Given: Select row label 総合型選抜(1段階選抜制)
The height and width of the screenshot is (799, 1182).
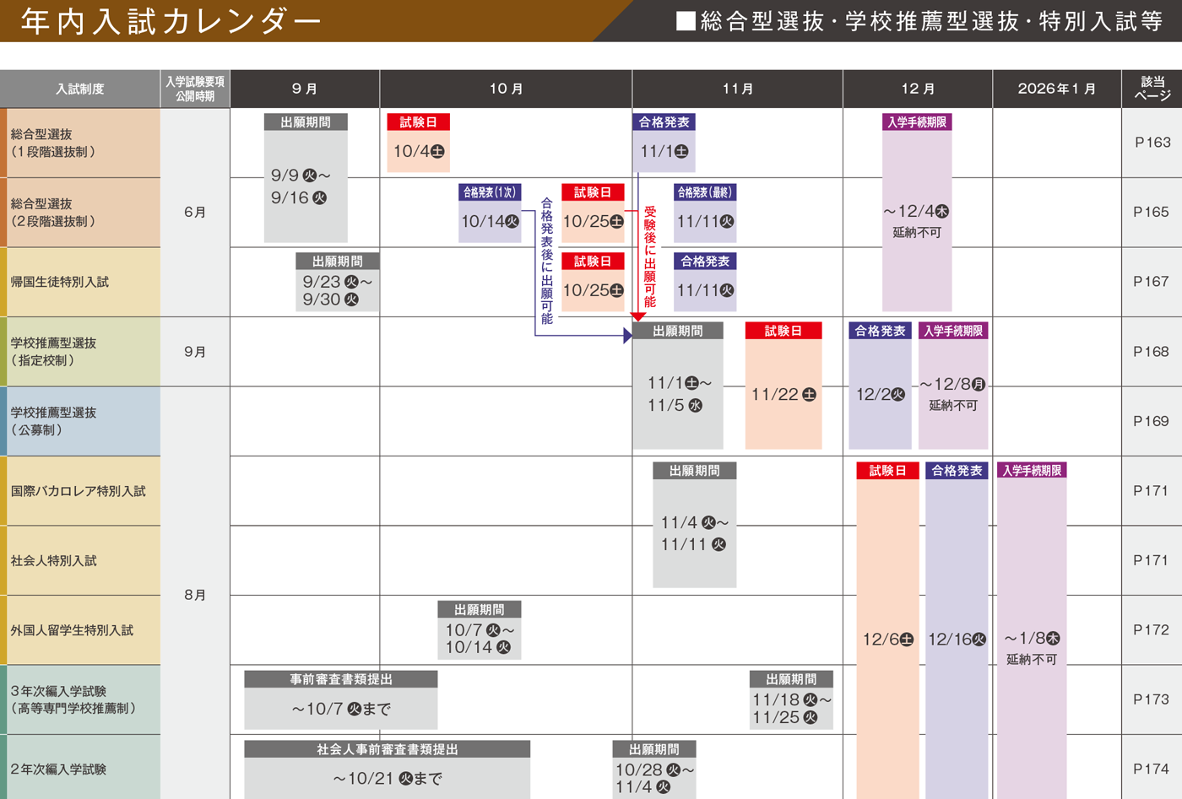Looking at the screenshot, I should (x=53, y=143).
